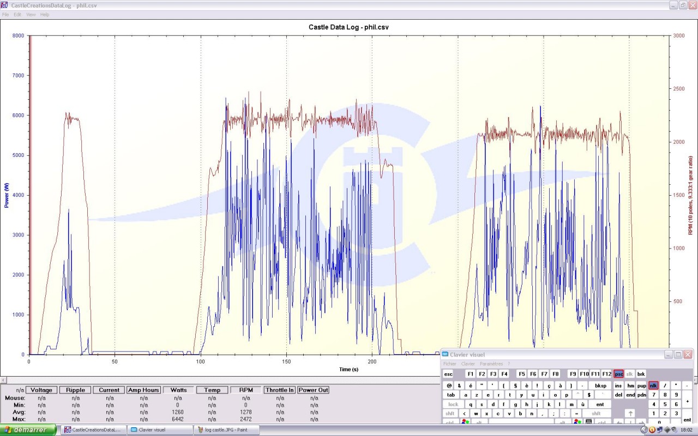
Task: Click the Castle Creations app icon in title bar
Action: (x=4, y=5)
